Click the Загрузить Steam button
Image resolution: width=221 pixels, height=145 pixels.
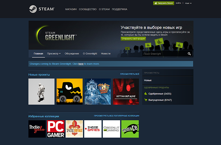coord(164,3)
